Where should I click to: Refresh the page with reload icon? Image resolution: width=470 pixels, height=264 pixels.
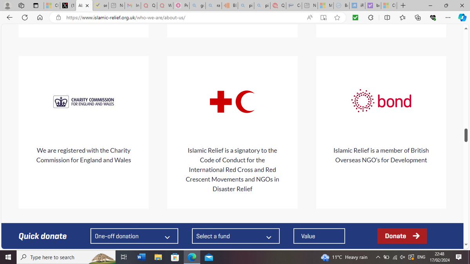[x=25, y=18]
